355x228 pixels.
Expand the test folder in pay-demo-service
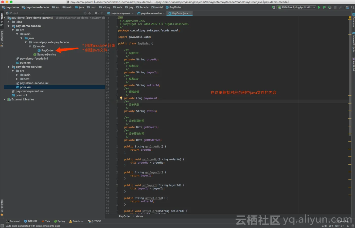point(17,79)
